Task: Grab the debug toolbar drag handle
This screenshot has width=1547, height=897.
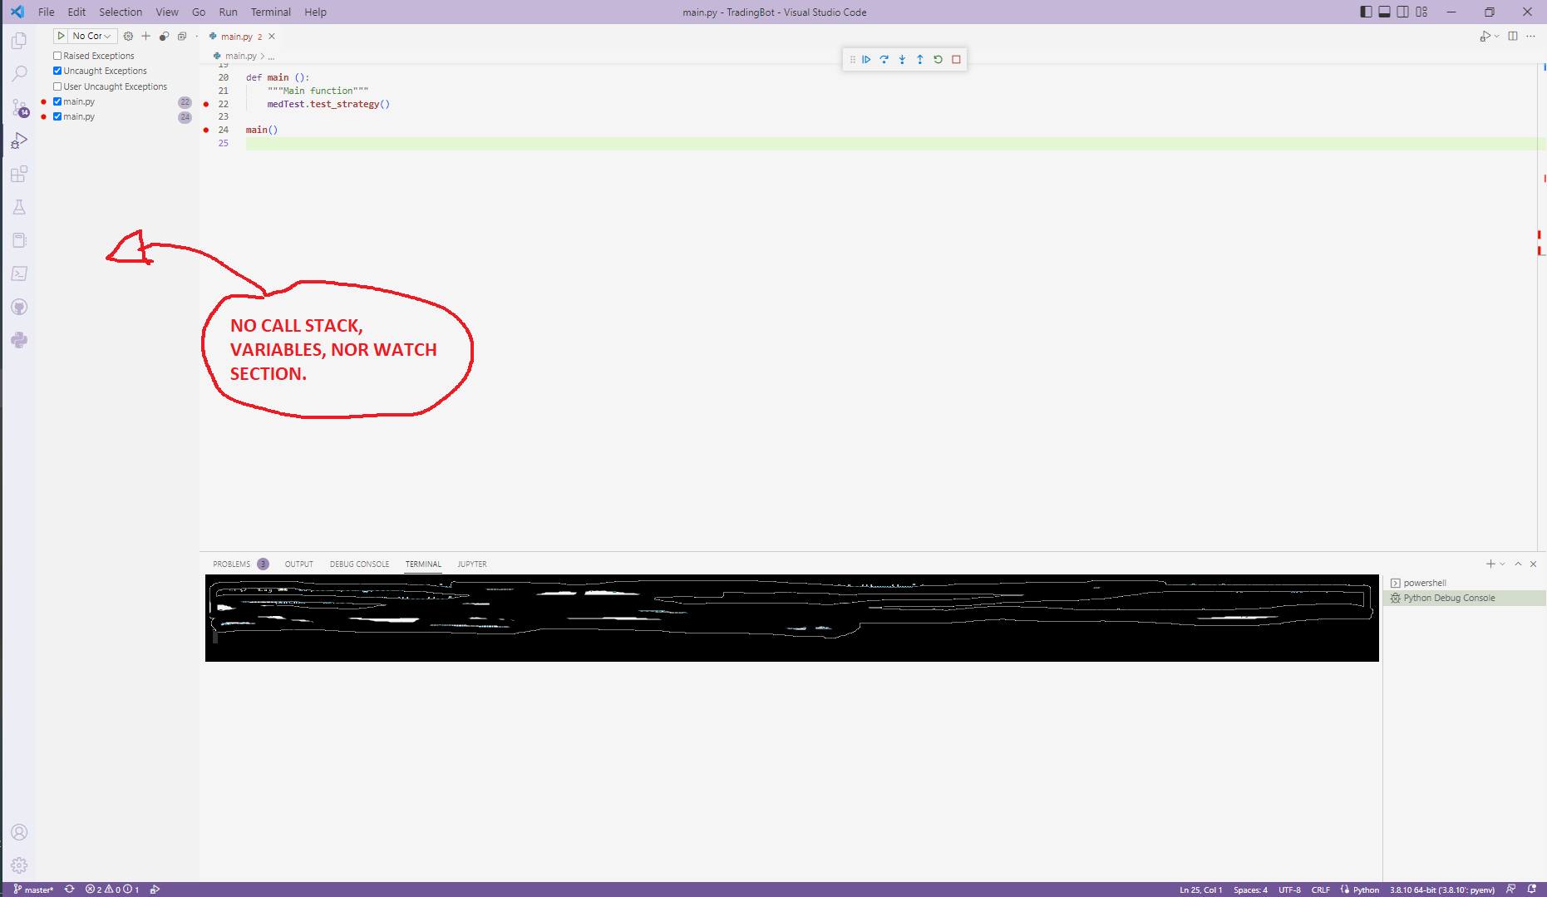Action: 852,59
